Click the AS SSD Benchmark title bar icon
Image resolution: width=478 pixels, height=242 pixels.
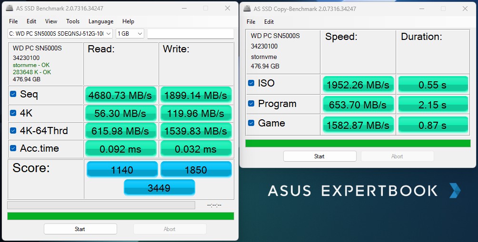click(10, 8)
